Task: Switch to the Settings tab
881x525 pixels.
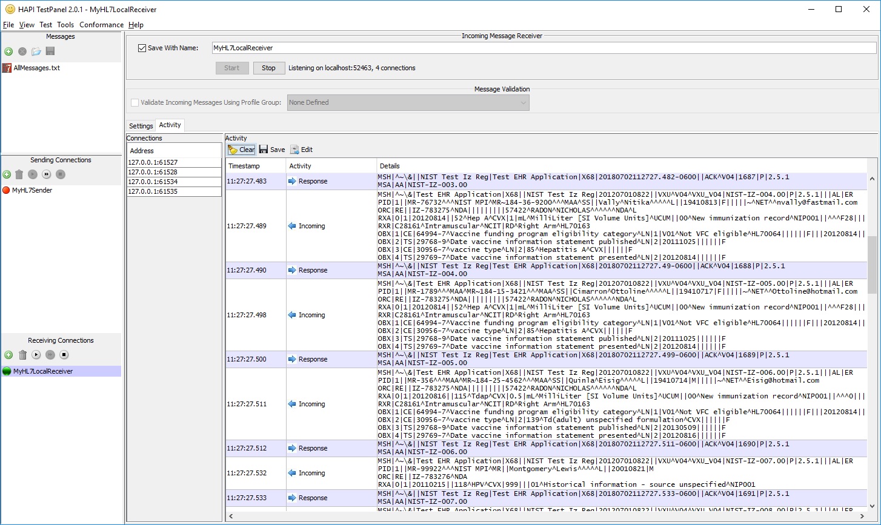Action: [x=141, y=125]
